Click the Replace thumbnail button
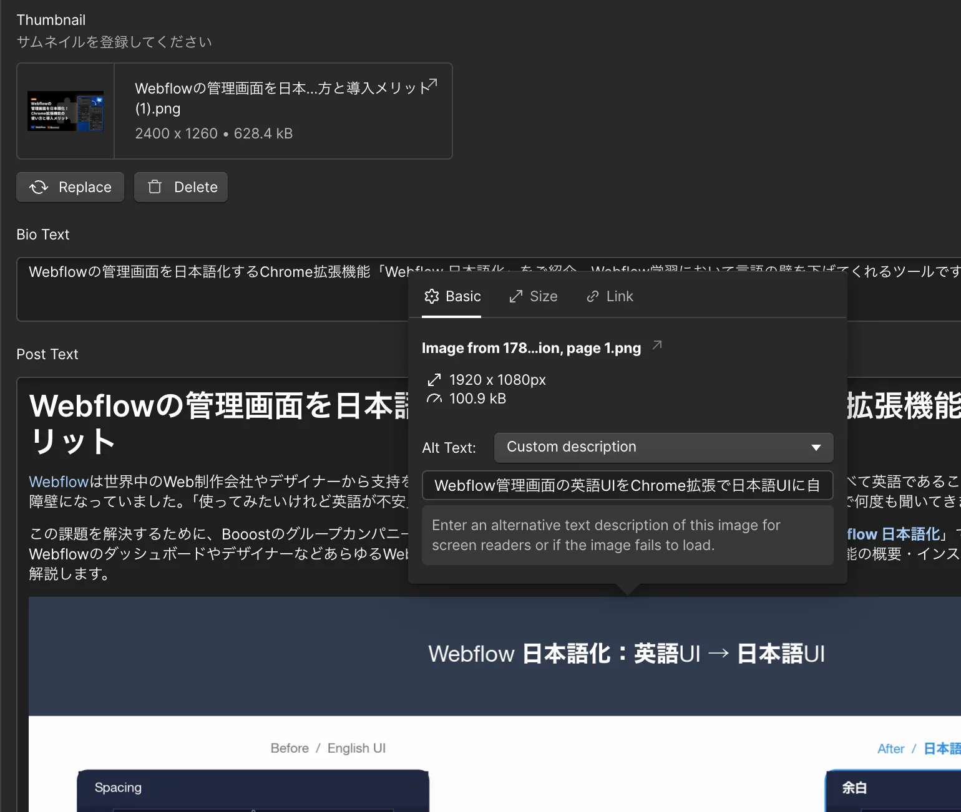 71,187
